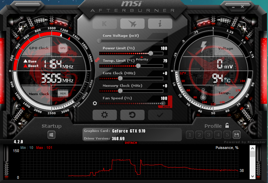This screenshot has width=268, height=183.
Task: Click the Memory Clock value +0
Action: [x=165, y=86]
